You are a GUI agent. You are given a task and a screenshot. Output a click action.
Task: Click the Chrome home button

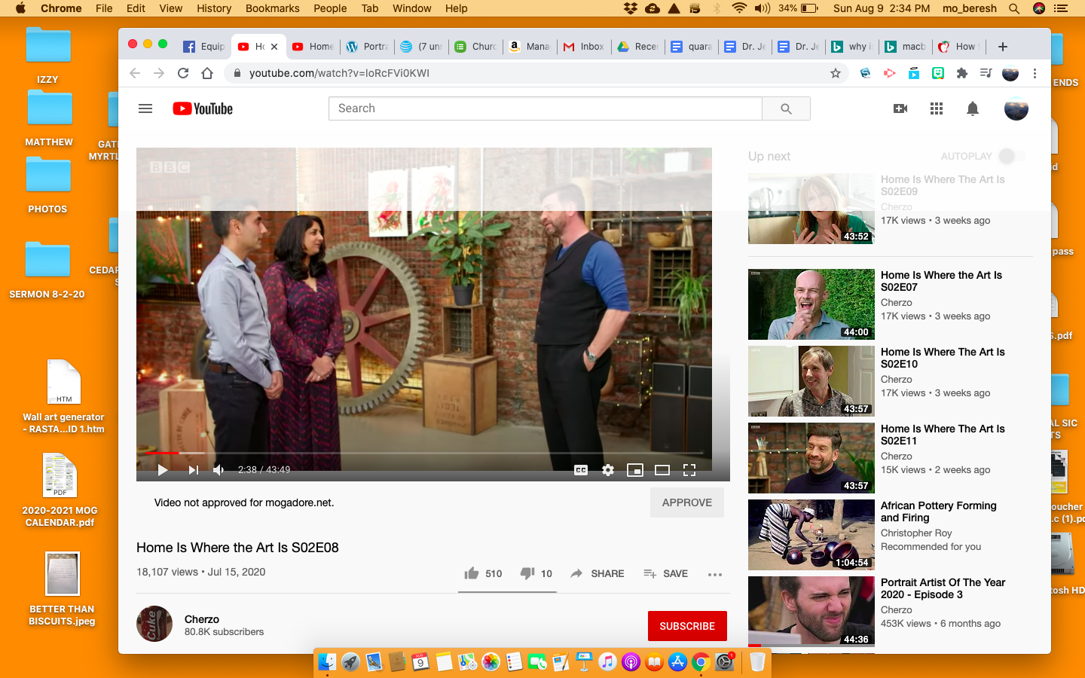coord(207,73)
